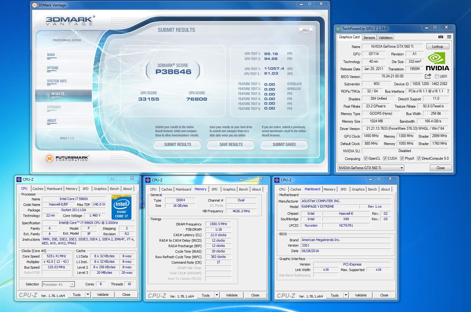Click the 3DMark Vantage title bar icon
Screen dimensions: 471x312
35,5
